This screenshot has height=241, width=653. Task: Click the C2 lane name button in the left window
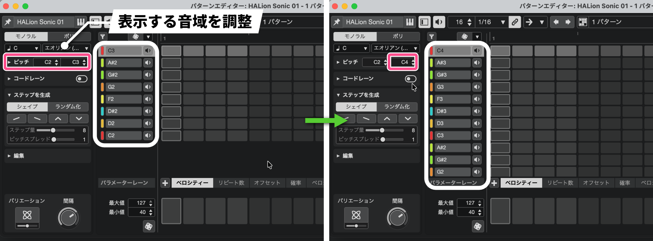pyautogui.click(x=123, y=135)
